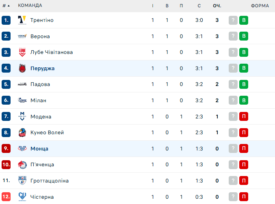The image size is (275, 204).
Task: Click the Cuneo Volley logo
Action: (x=22, y=133)
